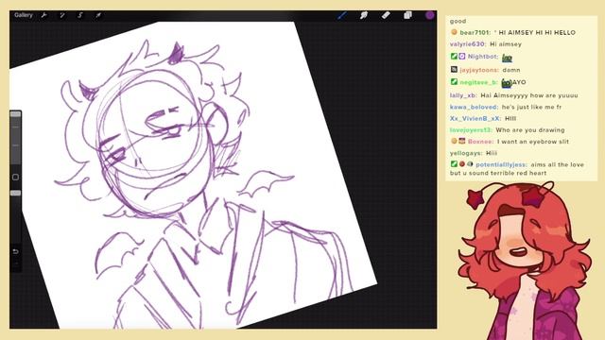Open the Layers panel icon
The image size is (605, 340).
(x=407, y=15)
